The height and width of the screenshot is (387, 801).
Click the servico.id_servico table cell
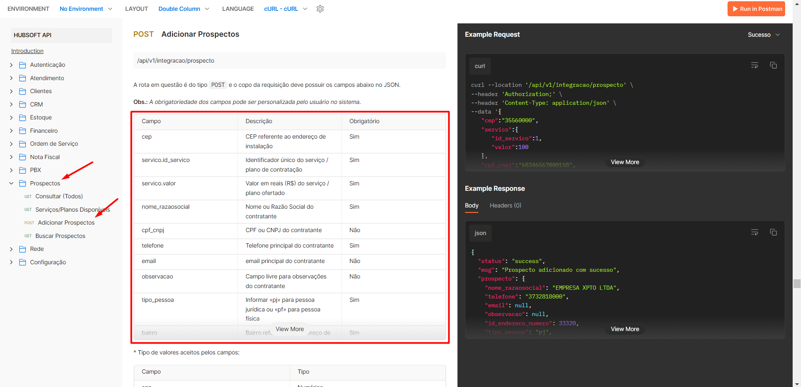(x=186, y=164)
